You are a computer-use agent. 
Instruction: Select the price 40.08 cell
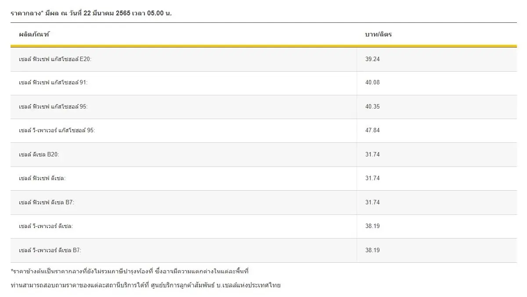pyautogui.click(x=372, y=83)
